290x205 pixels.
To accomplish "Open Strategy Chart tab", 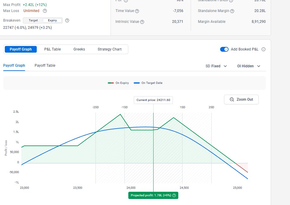I will click(x=110, y=49).
